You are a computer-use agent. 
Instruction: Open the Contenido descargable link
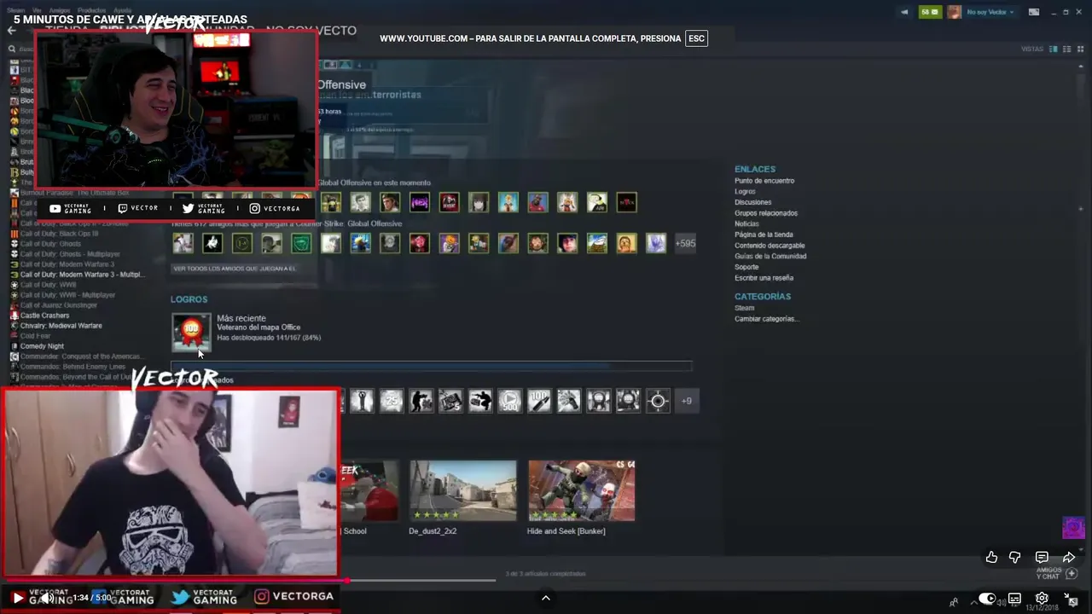[770, 246]
